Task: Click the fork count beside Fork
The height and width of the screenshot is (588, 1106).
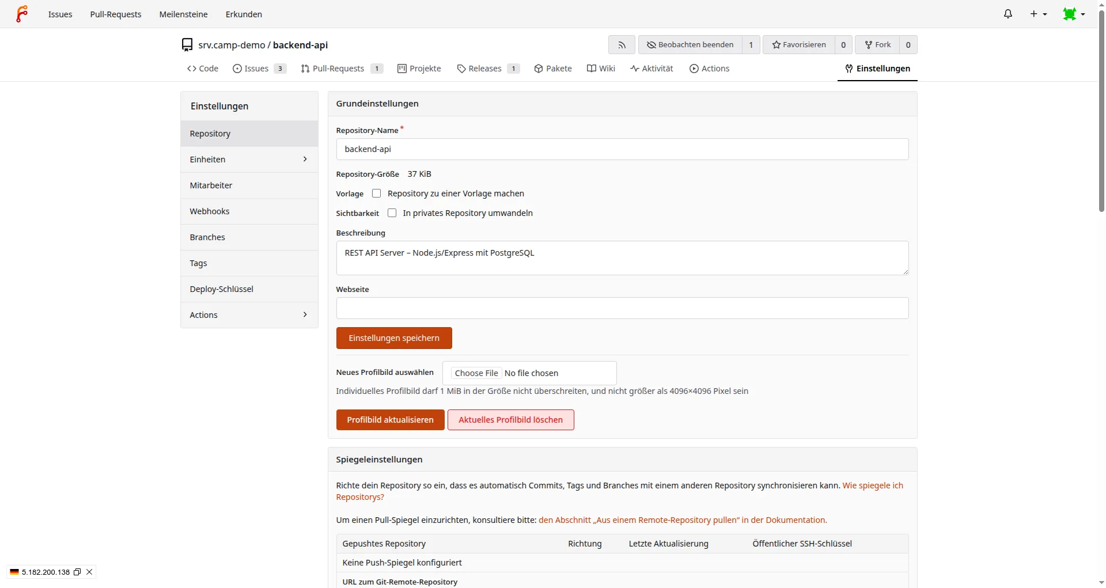Action: click(x=908, y=45)
